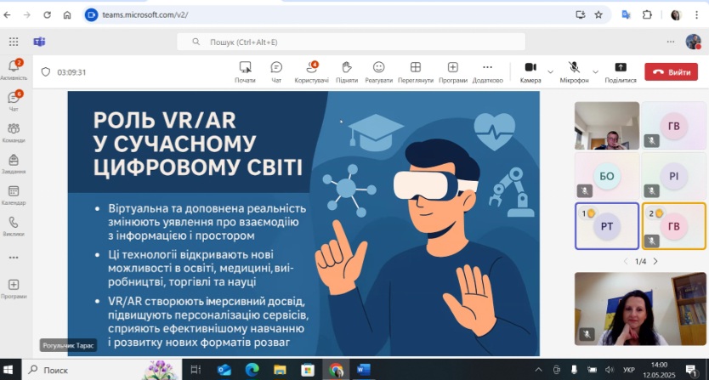Open Календар in Teams sidebar
The height and width of the screenshot is (380, 709).
13,195
